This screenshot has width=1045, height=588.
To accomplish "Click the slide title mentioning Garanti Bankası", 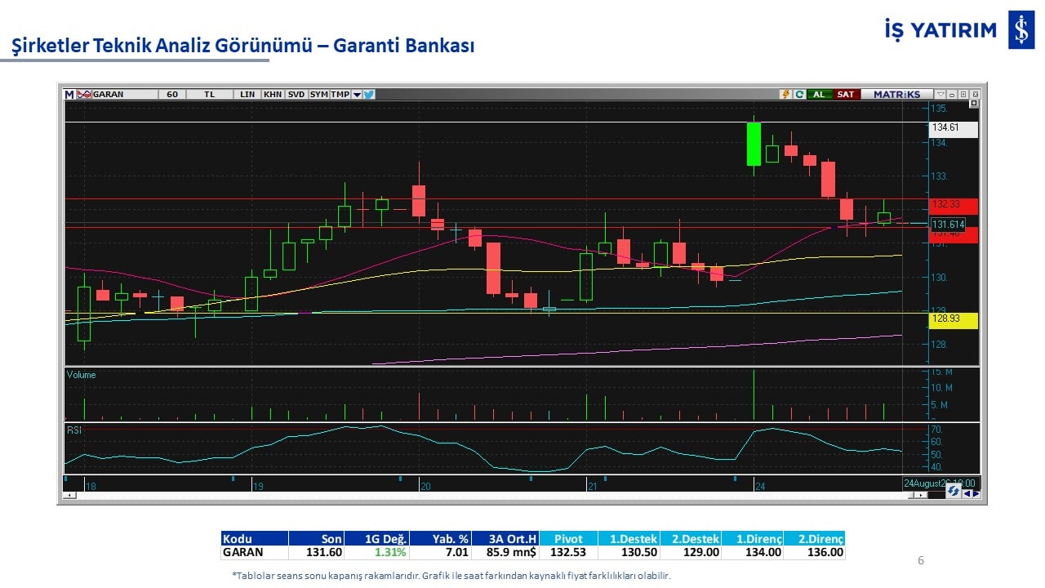I will (243, 46).
